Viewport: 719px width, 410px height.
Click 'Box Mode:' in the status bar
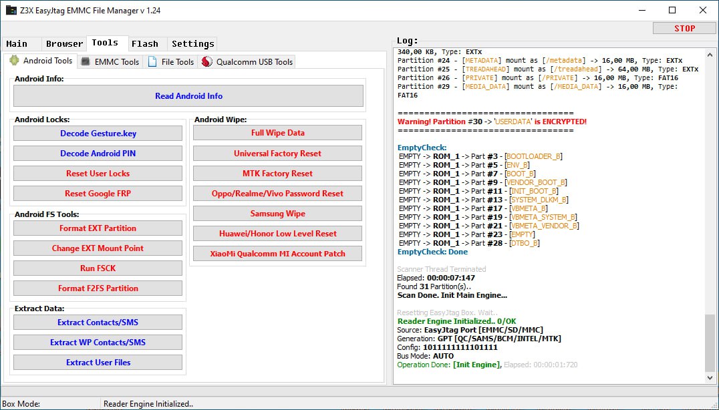click(x=21, y=404)
